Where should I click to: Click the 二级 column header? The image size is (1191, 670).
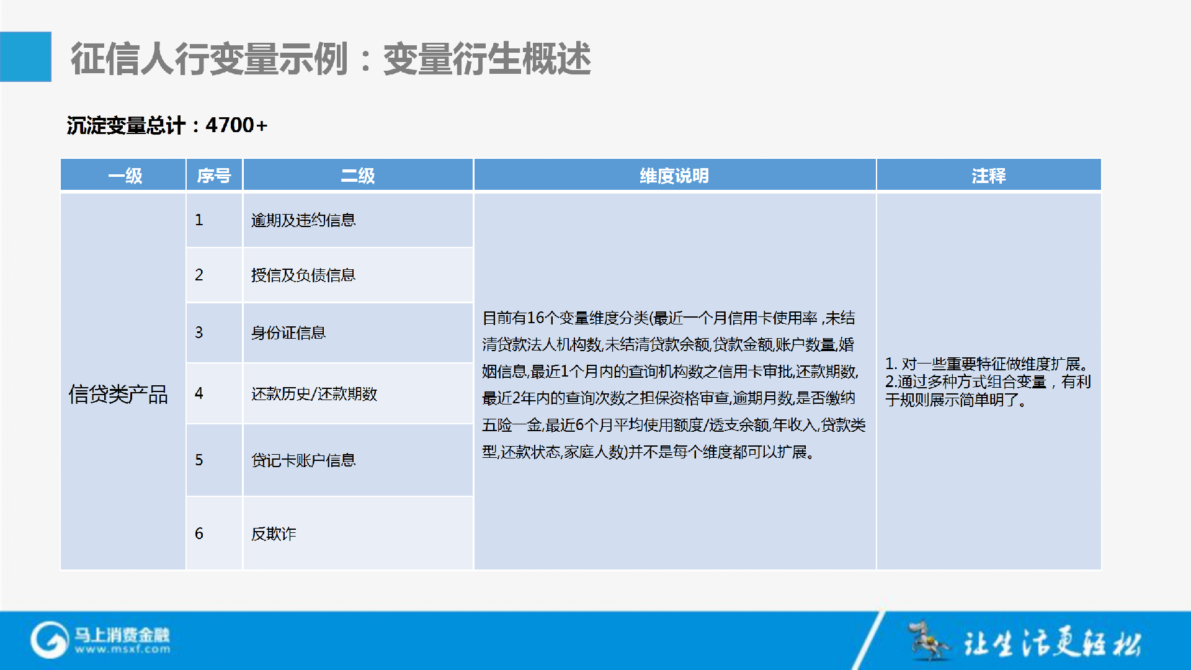pos(358,175)
